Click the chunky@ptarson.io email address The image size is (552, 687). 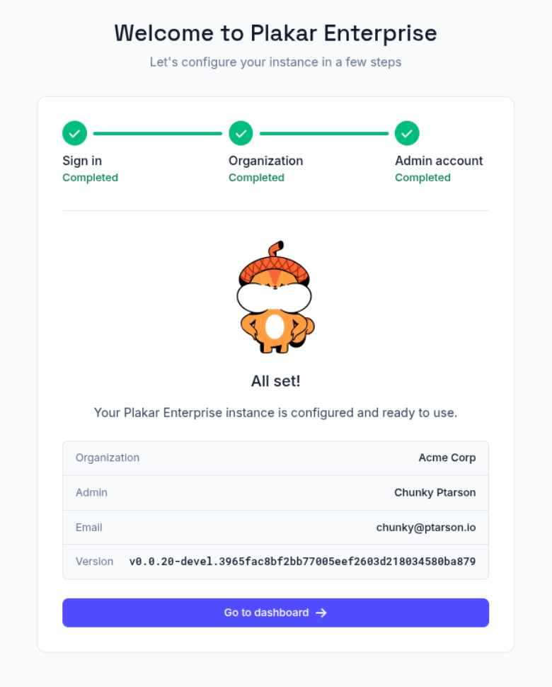tap(425, 527)
